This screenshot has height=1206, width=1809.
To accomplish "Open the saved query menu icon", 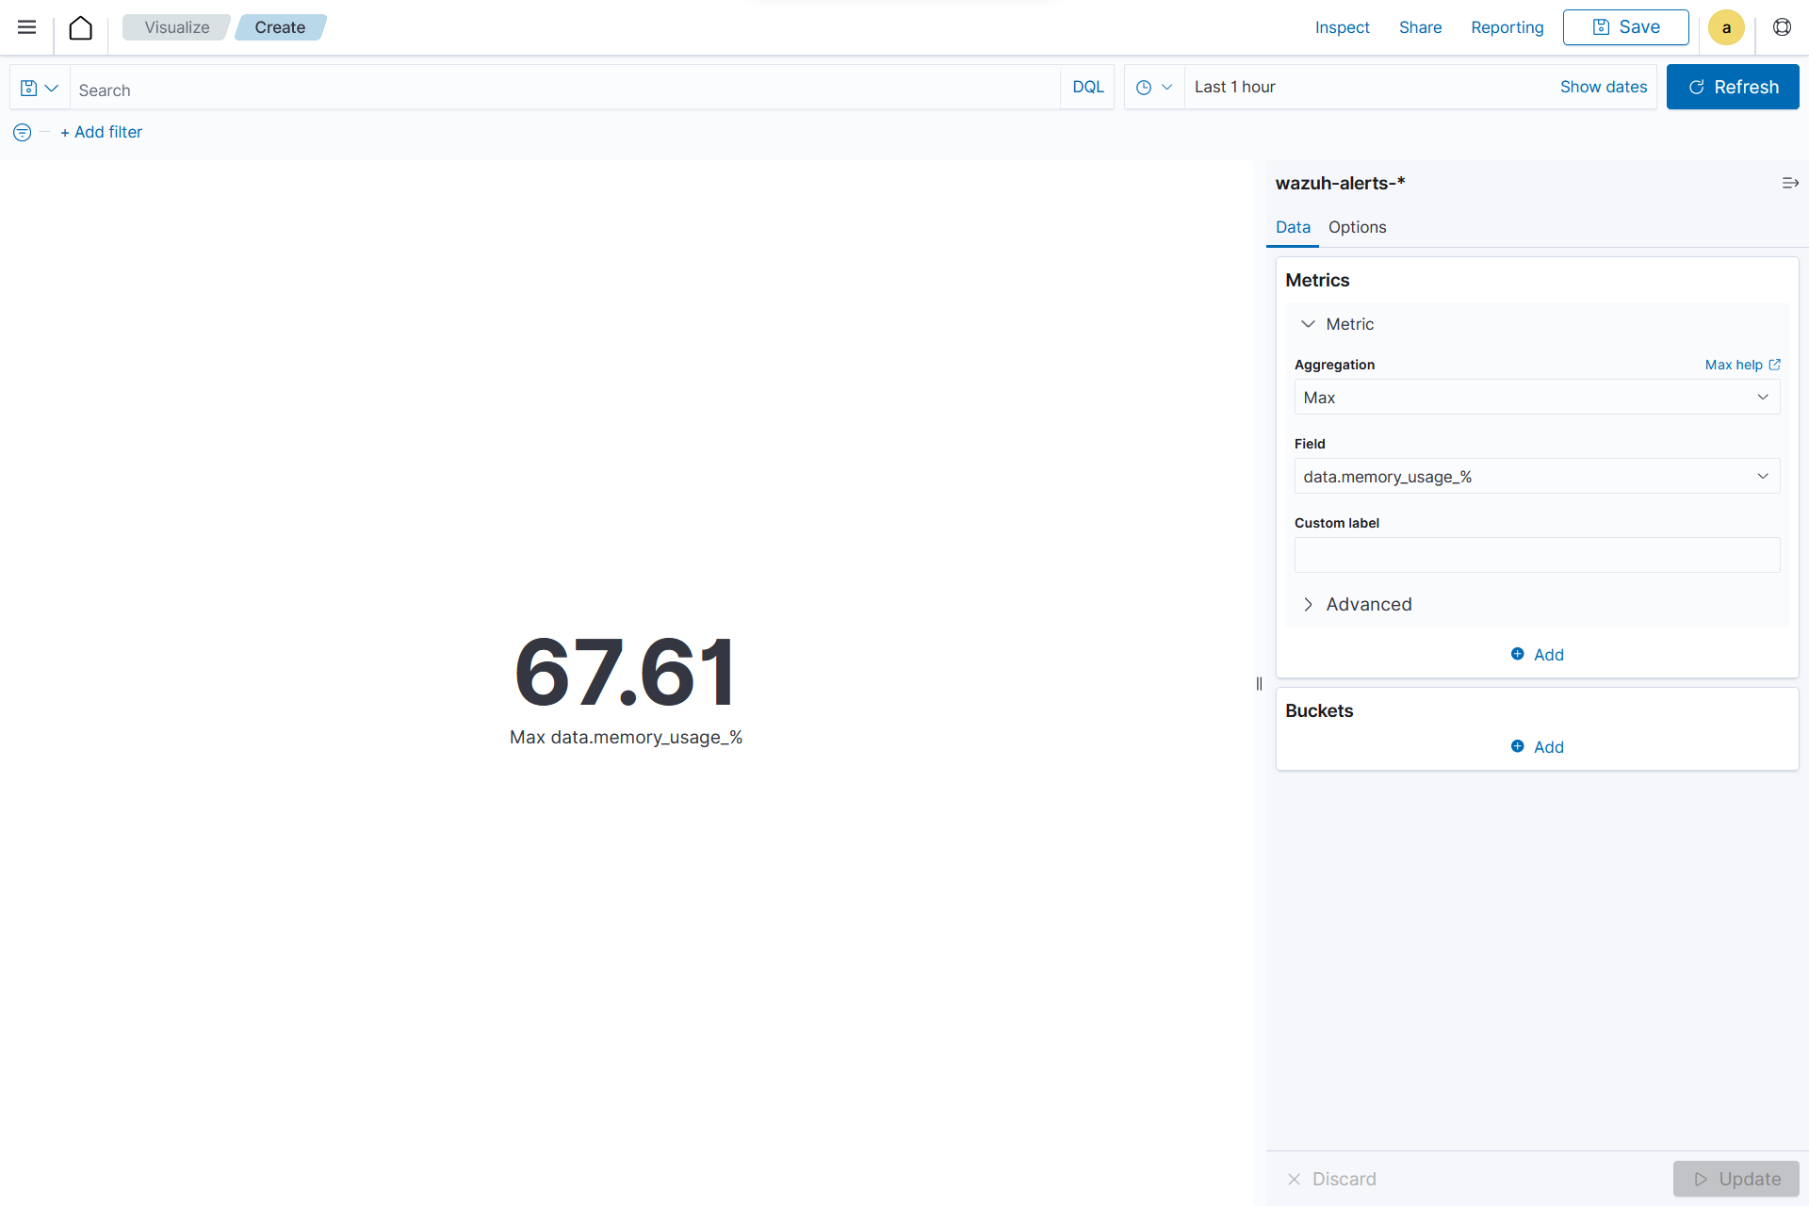I will (x=40, y=88).
